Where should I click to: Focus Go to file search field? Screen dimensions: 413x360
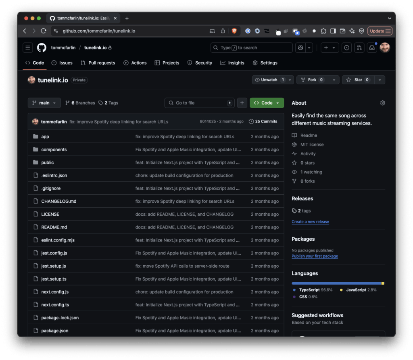199,103
